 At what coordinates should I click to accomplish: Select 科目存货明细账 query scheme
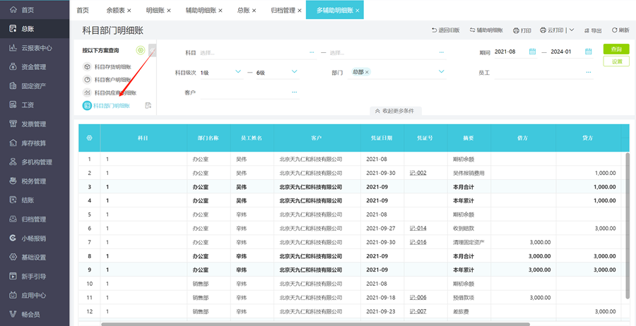click(x=112, y=67)
